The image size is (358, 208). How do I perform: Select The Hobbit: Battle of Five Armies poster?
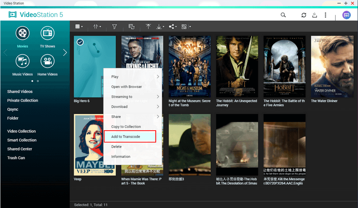285,67
